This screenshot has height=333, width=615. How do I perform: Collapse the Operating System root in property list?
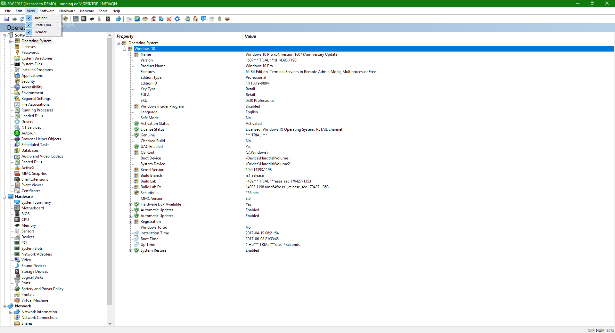pyautogui.click(x=119, y=43)
